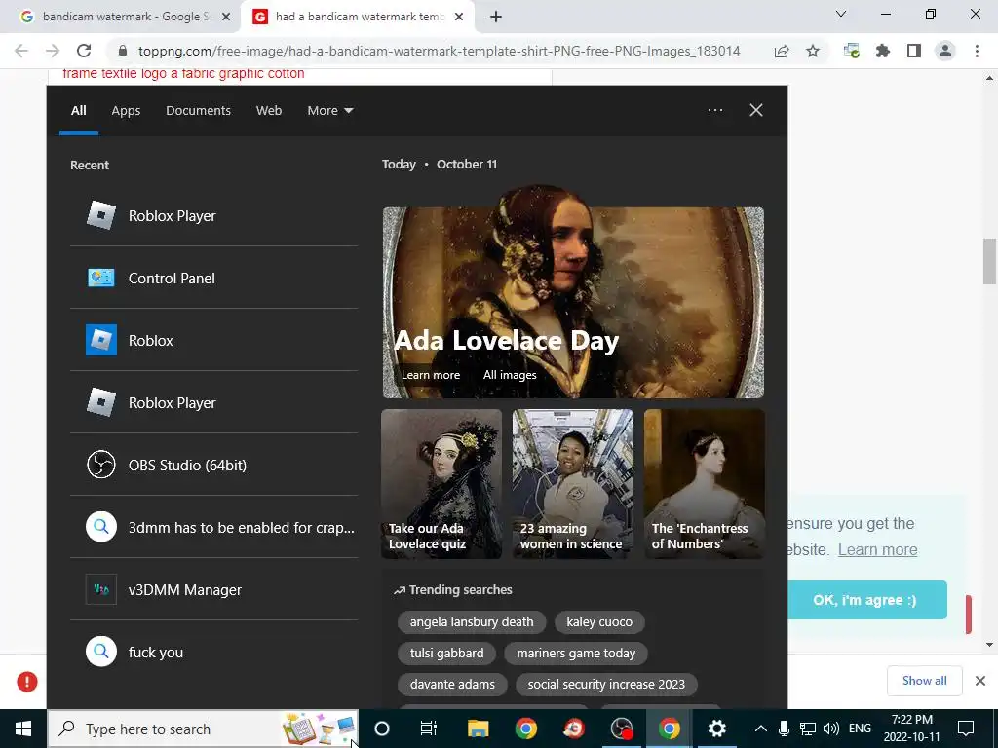The image size is (998, 748).
Task: Click the Cortana circle icon on taskbar
Action: coord(381,729)
